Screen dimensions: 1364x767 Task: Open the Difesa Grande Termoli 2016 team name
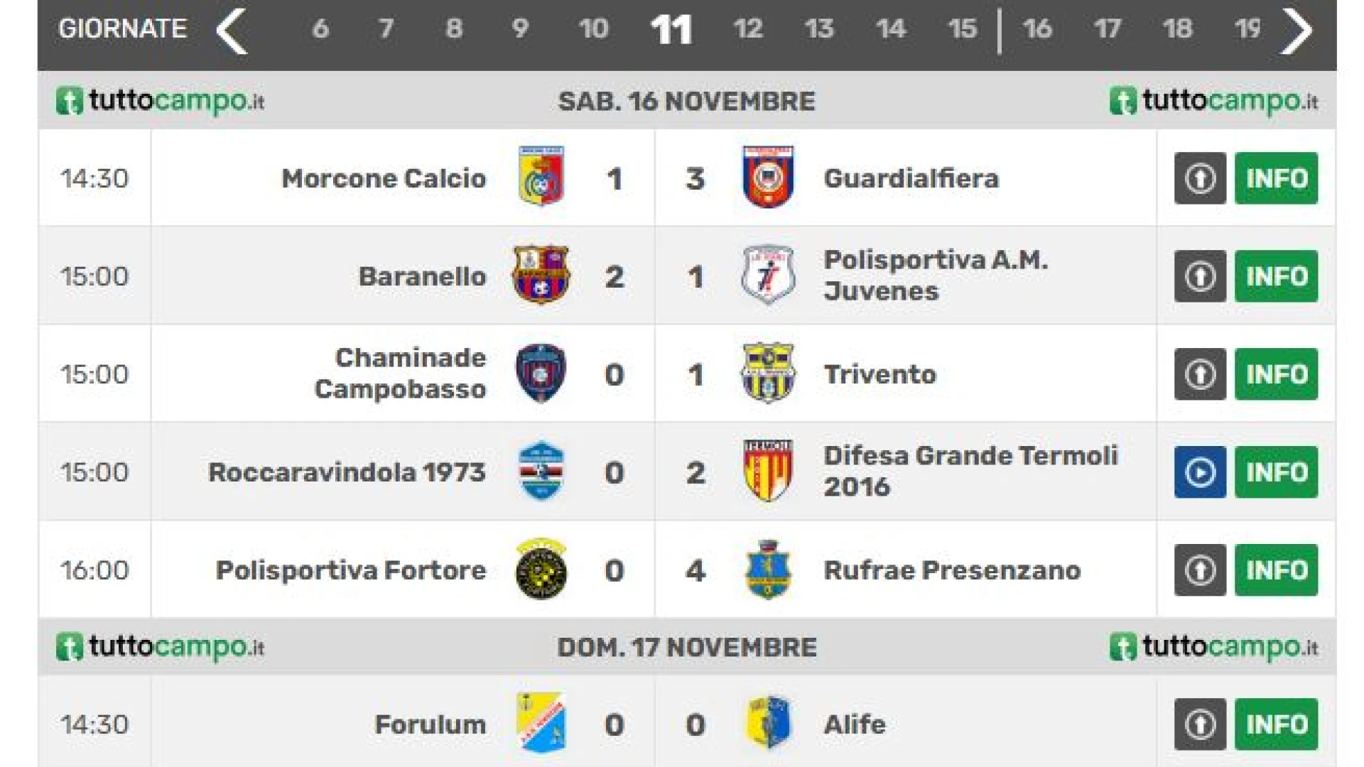pos(970,471)
